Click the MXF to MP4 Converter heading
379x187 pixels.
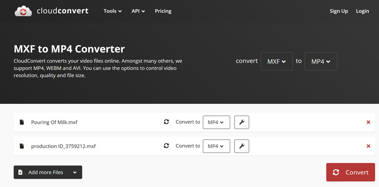[x=69, y=49]
